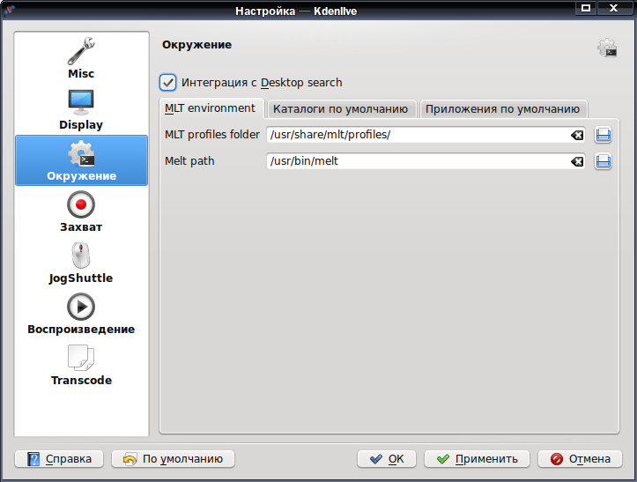Clear the MLT profiles folder field
This screenshot has width=637, height=482.
(577, 136)
